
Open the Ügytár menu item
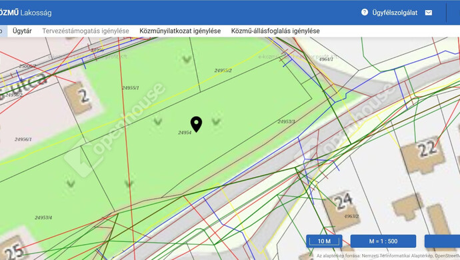click(22, 31)
